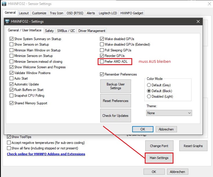Click the HWiNFO32 Settings title bar icon

7,22
